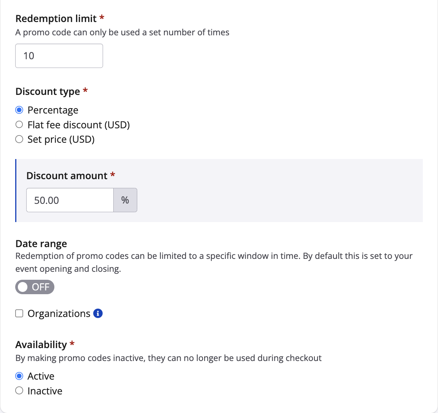This screenshot has height=413, width=438.
Task: Toggle the Date range OFF switch
Action: [x=35, y=287]
